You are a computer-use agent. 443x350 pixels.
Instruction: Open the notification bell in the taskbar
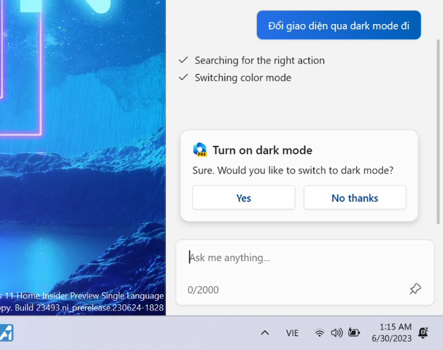coord(424,333)
